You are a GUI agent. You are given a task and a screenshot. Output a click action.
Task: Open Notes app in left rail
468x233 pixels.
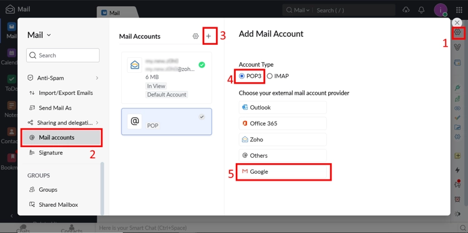click(11, 110)
